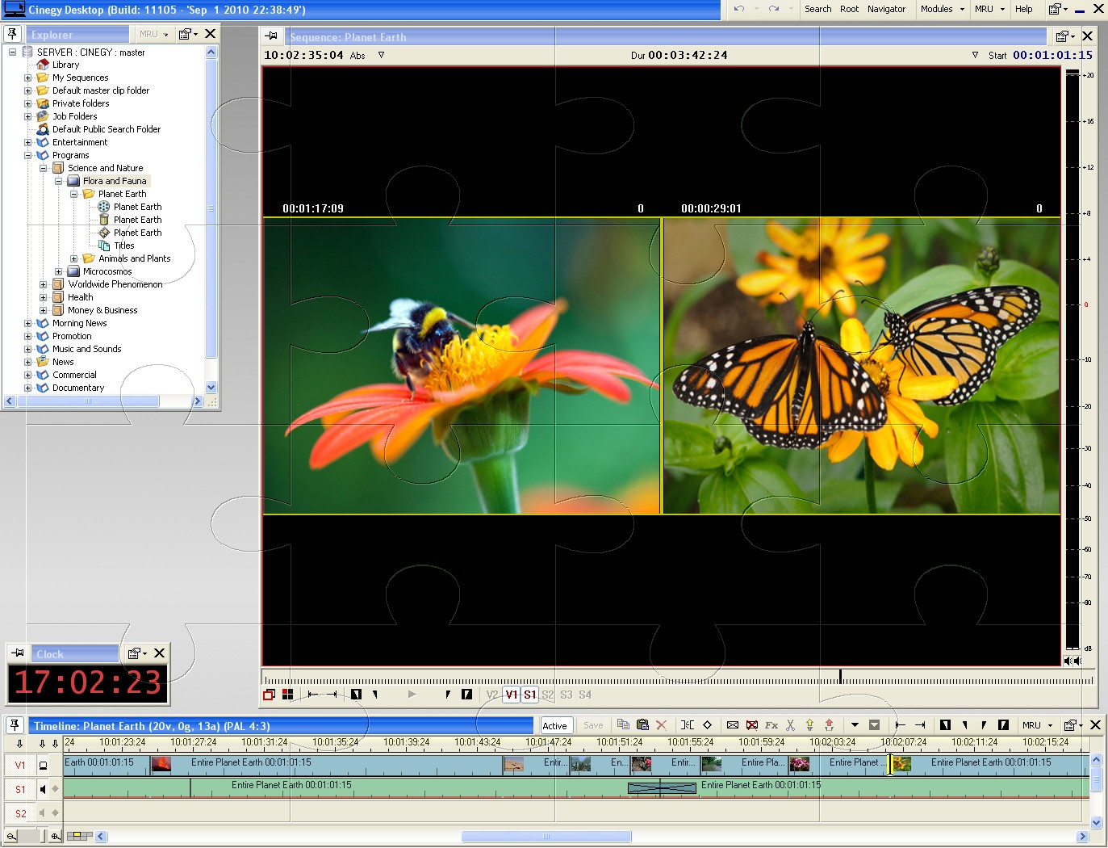This screenshot has width=1108, height=848.
Task: Click the Copy icon in Timeline toolbar
Action: click(x=623, y=725)
